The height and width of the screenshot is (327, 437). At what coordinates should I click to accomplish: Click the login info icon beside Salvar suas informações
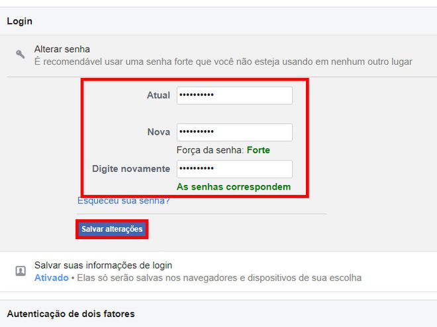pyautogui.click(x=21, y=271)
